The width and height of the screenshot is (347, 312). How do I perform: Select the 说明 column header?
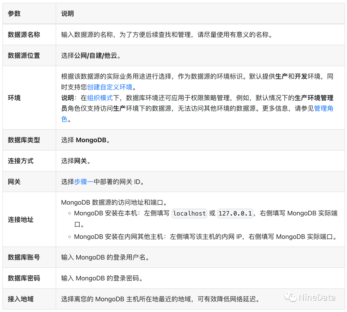pos(67,13)
